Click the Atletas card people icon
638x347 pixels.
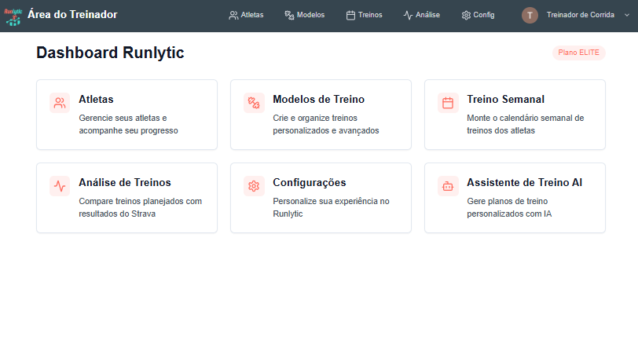point(60,103)
